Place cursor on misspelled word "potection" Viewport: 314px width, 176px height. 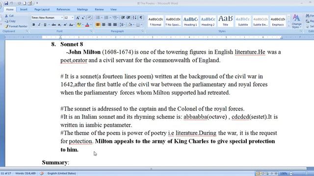(x=80, y=141)
